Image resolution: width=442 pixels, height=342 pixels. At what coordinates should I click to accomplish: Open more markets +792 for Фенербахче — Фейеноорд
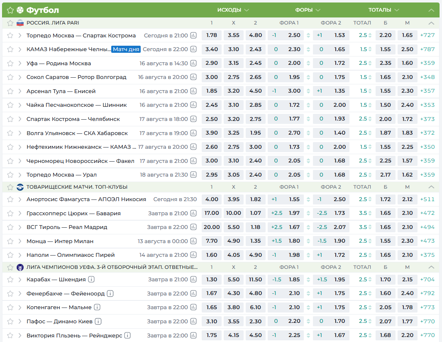pos(427,293)
